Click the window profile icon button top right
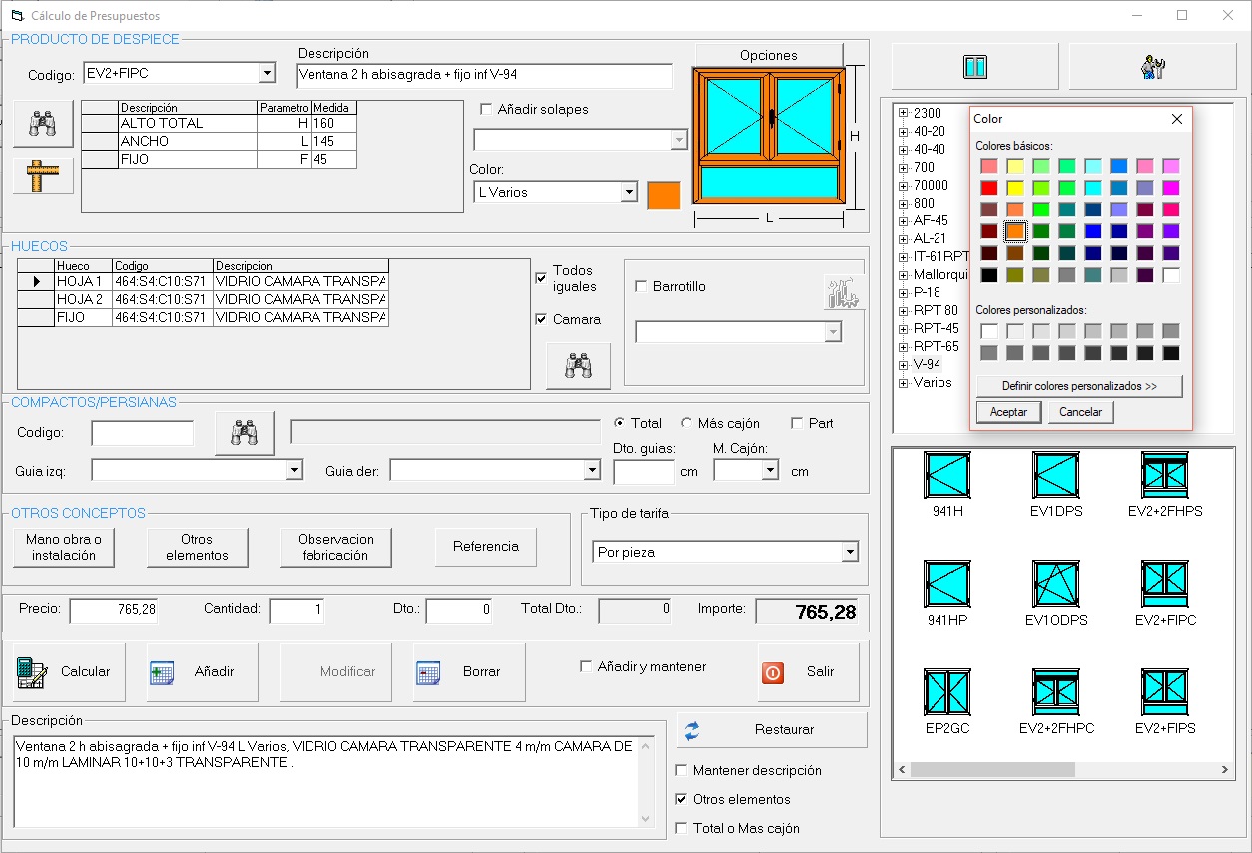 pos(974,67)
